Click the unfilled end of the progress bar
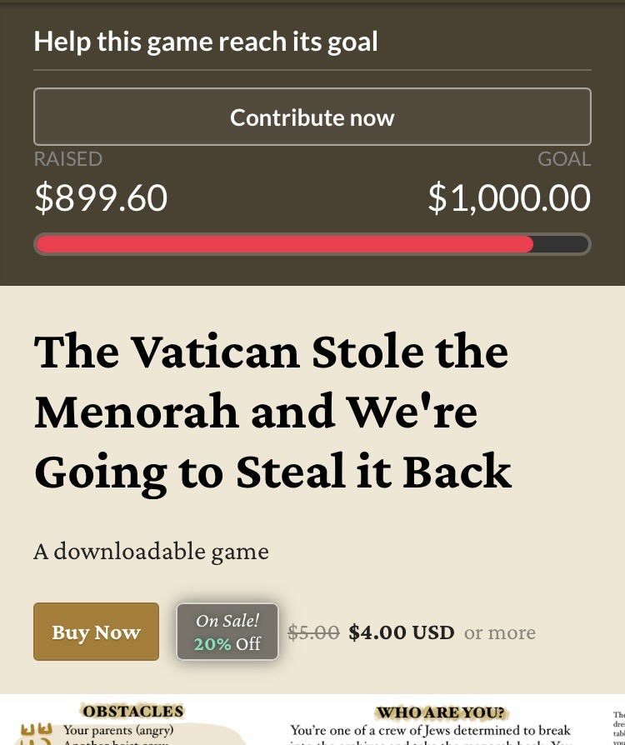The width and height of the screenshot is (625, 745). coord(561,244)
